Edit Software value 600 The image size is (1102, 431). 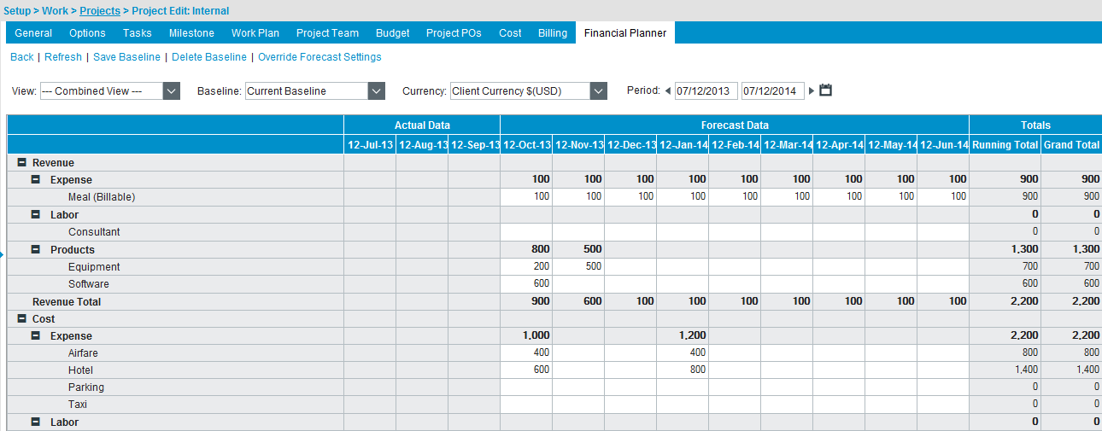(x=526, y=284)
